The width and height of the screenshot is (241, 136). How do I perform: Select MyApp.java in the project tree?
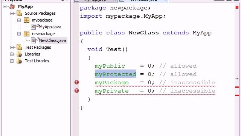pos(50,27)
